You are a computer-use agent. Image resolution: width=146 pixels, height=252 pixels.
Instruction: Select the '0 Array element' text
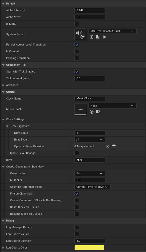84,146
